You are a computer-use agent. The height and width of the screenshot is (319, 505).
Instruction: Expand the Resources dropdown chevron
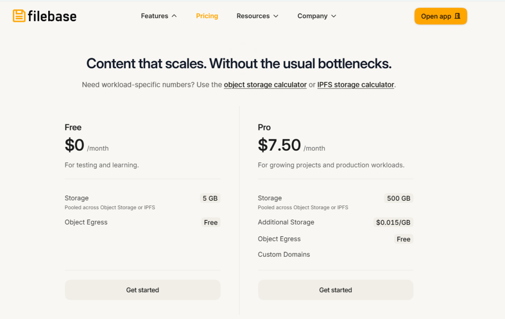coord(276,16)
